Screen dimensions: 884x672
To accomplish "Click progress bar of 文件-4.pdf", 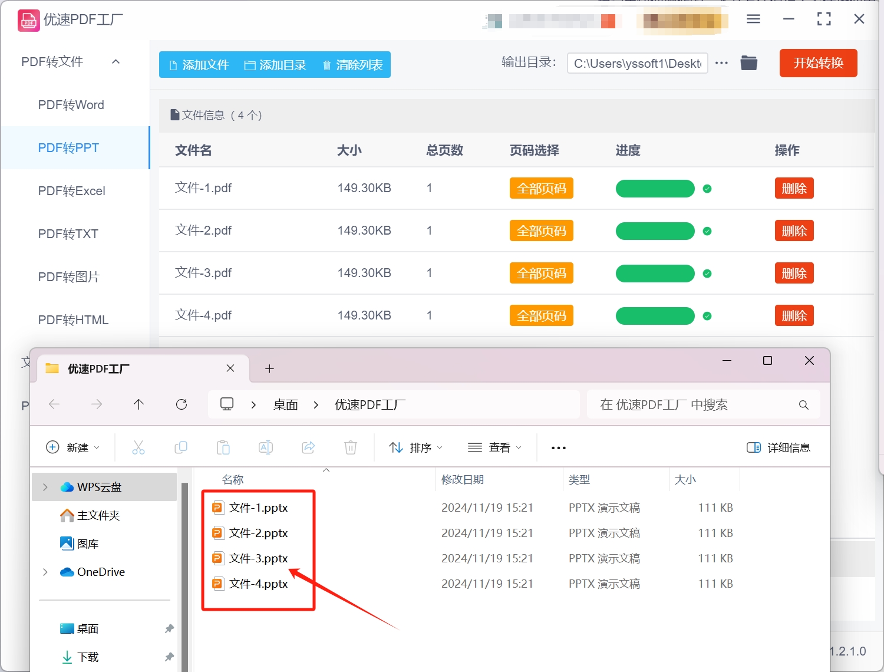I will tap(655, 316).
